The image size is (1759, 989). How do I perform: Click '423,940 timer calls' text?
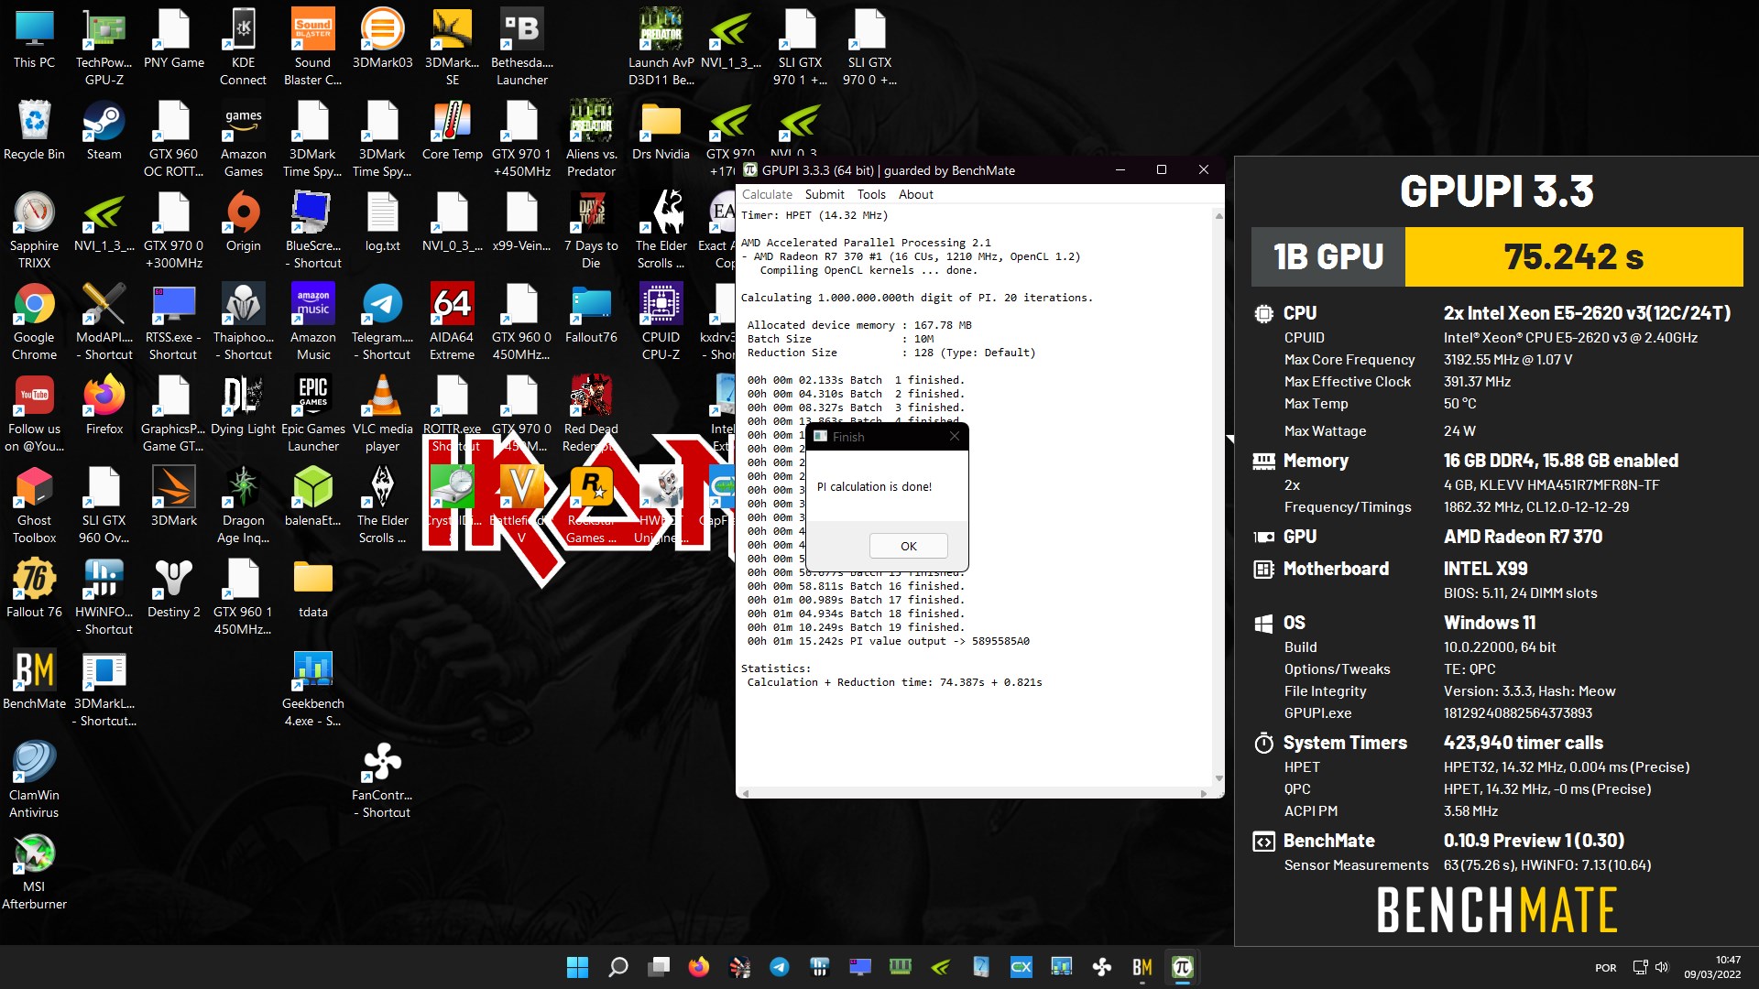pyautogui.click(x=1524, y=743)
